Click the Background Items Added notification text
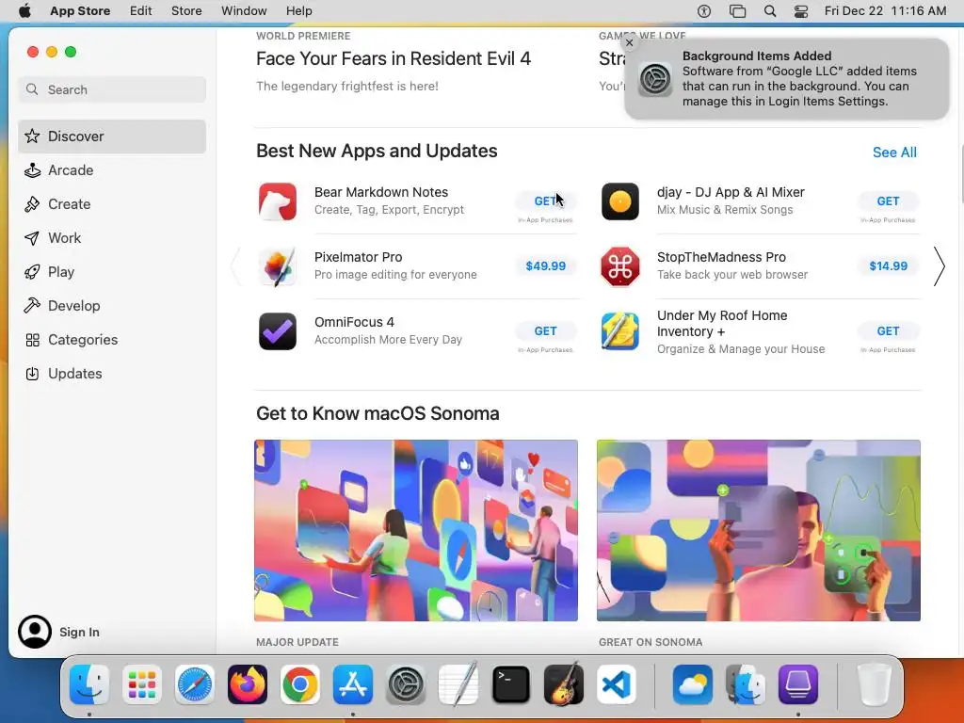Image resolution: width=964 pixels, height=723 pixels. click(x=799, y=79)
